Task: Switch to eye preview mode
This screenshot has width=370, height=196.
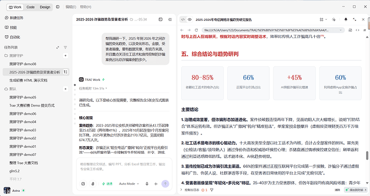Action: pos(189,20)
